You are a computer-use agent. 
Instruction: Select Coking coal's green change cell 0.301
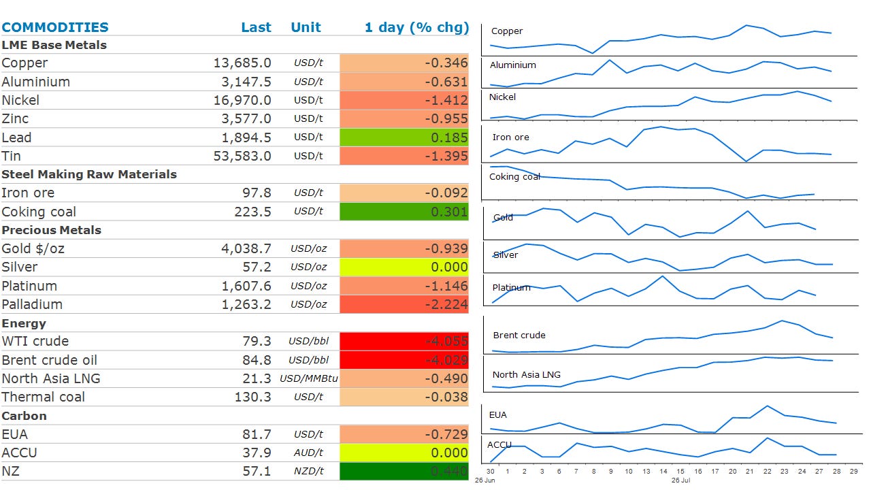click(x=404, y=212)
